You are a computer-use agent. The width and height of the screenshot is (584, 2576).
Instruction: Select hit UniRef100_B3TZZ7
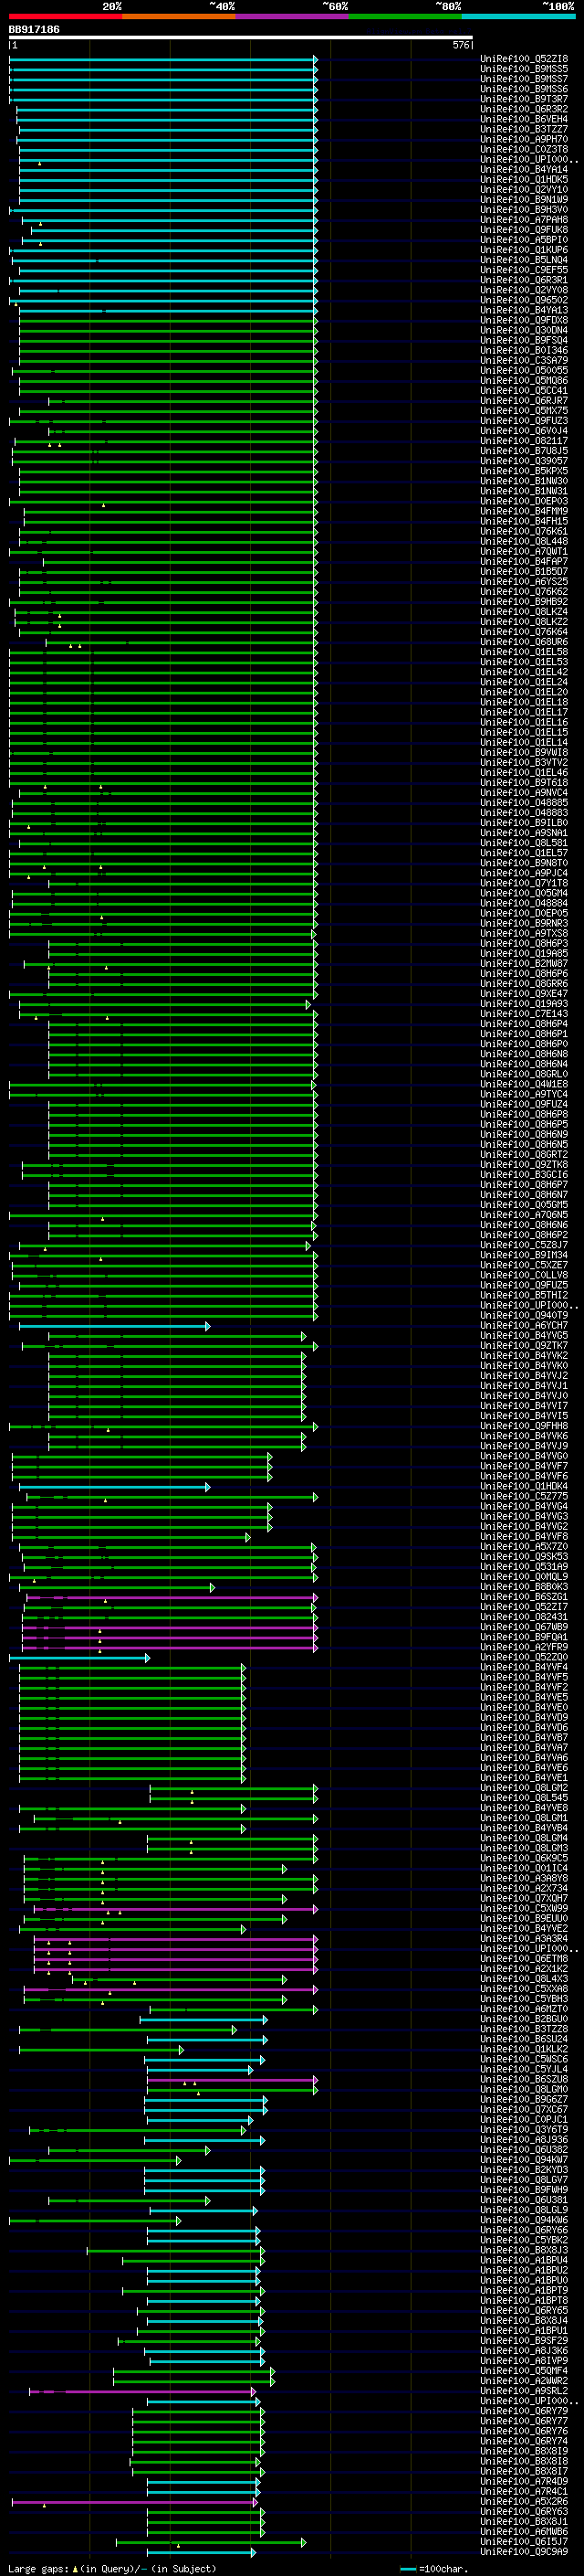click(524, 129)
